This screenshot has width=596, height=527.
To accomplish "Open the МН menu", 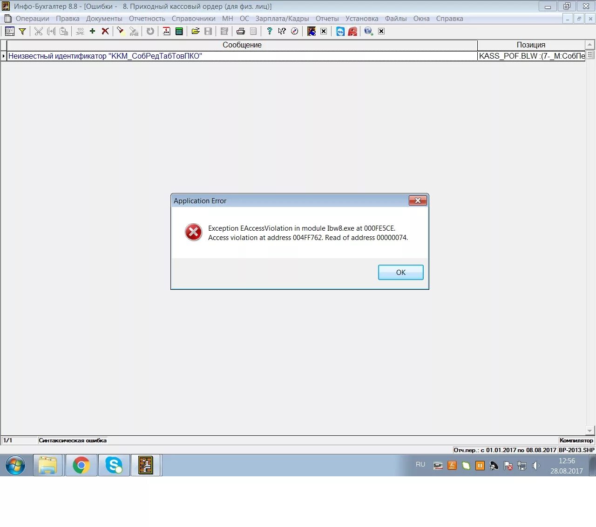I will tap(228, 19).
